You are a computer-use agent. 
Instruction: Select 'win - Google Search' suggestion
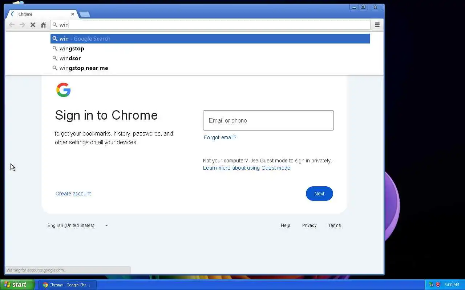pos(210,38)
